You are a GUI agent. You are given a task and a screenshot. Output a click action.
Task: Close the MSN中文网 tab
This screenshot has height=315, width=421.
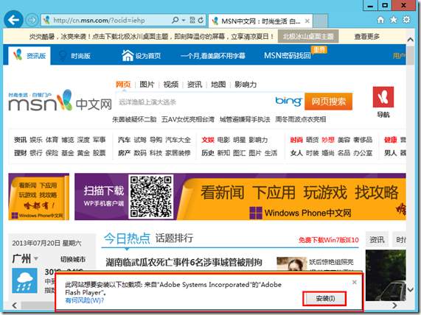pyautogui.click(x=307, y=21)
